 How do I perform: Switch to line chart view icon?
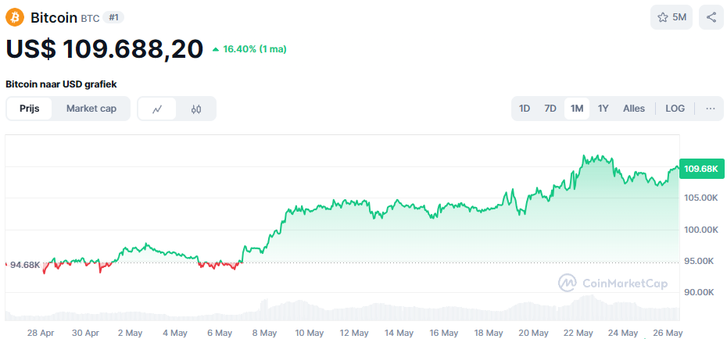[x=157, y=109]
